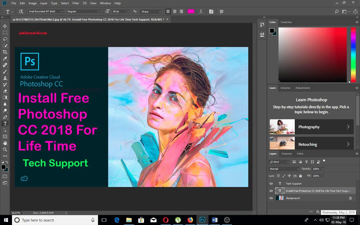Center text alignment button
Screen dimensions: 360x225
click(x=175, y=11)
